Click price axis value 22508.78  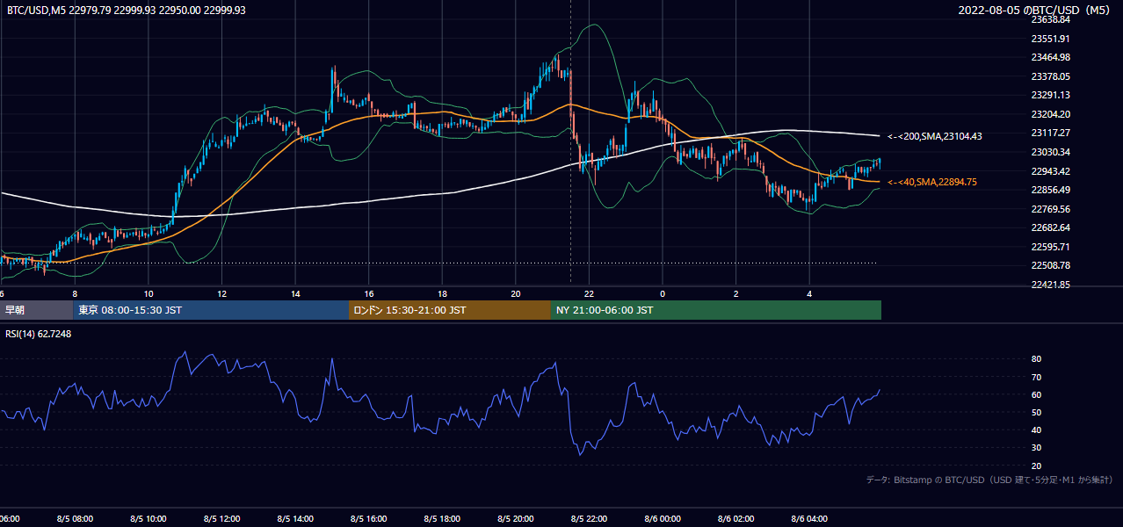pyautogui.click(x=1050, y=265)
